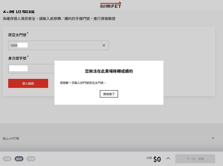Screen dimensions: 223x166
Task: Click the 下一步：資費 button
Action: (195, 159)
